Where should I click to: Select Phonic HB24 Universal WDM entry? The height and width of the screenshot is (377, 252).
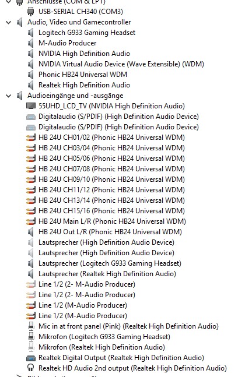point(83,75)
